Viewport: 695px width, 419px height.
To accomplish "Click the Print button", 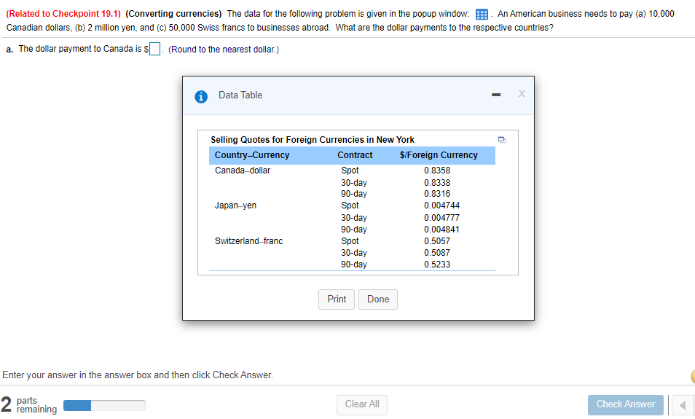I will (x=337, y=299).
